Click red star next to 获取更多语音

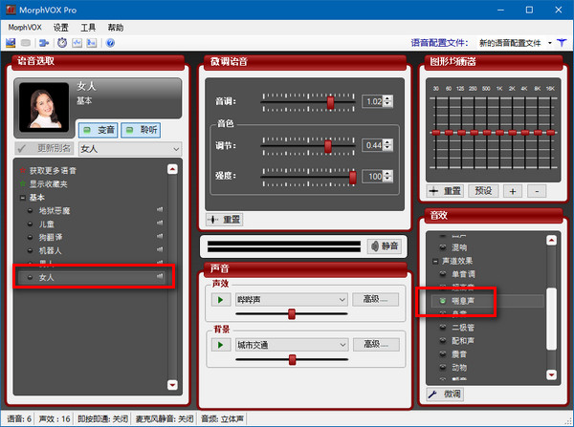click(x=23, y=170)
